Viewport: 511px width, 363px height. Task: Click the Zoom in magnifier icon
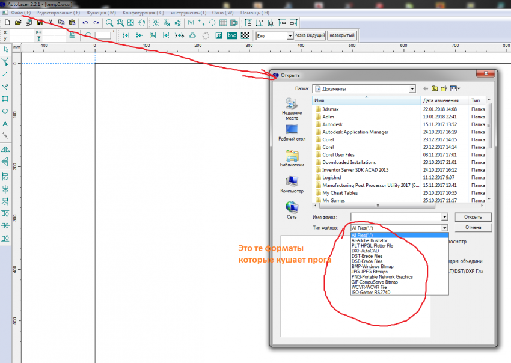pos(109,23)
